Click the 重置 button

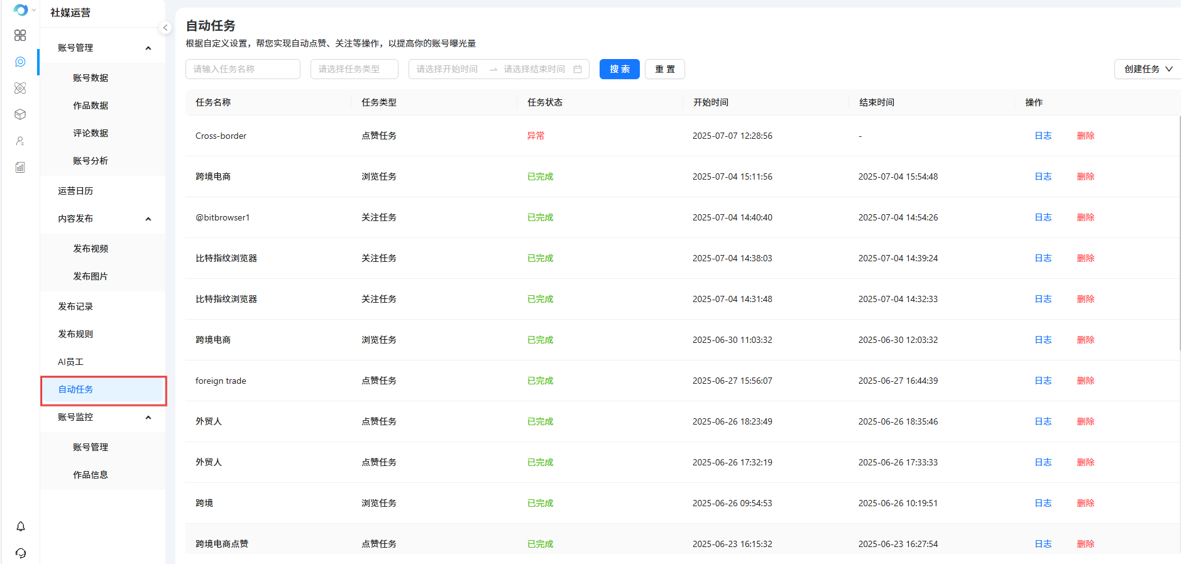[x=665, y=69]
